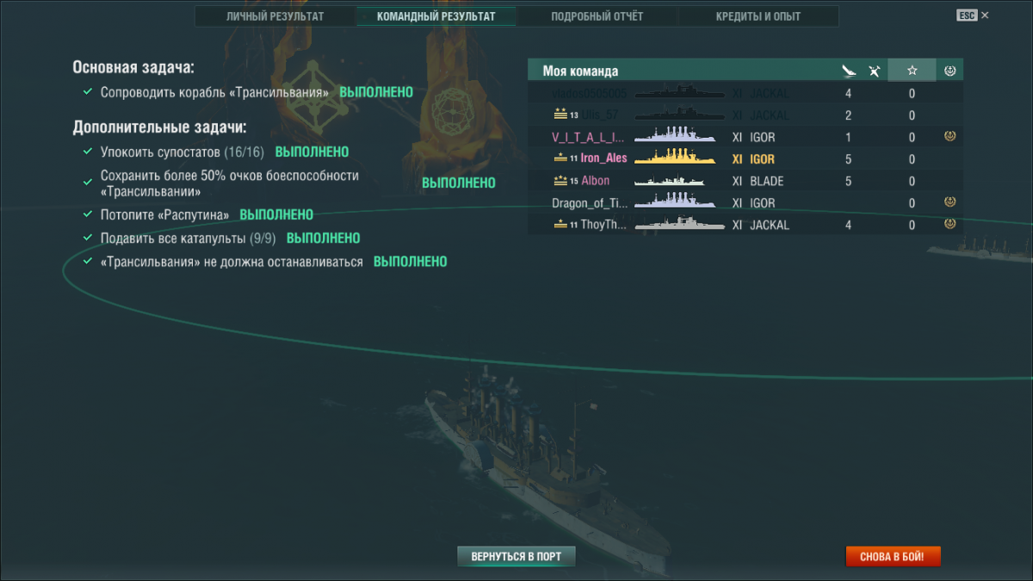The image size is (1033, 581).
Task: Switch to the Командный результат tab
Action: (436, 16)
